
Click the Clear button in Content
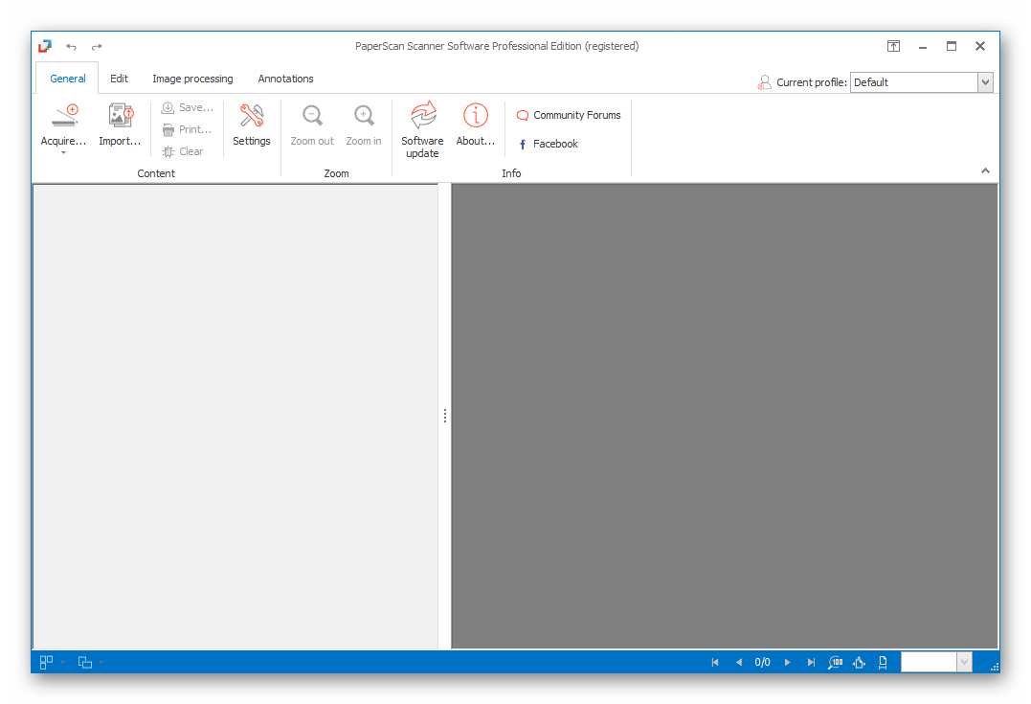pyautogui.click(x=183, y=151)
